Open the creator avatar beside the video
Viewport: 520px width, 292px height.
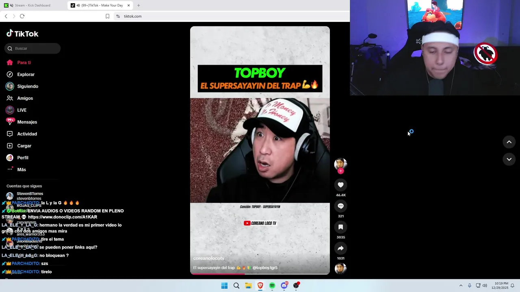pyautogui.click(x=340, y=163)
